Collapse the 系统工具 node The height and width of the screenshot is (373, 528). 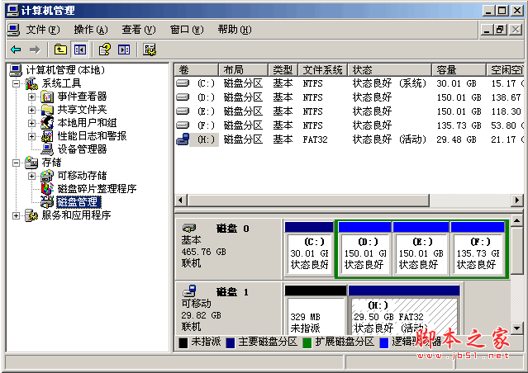(16, 83)
